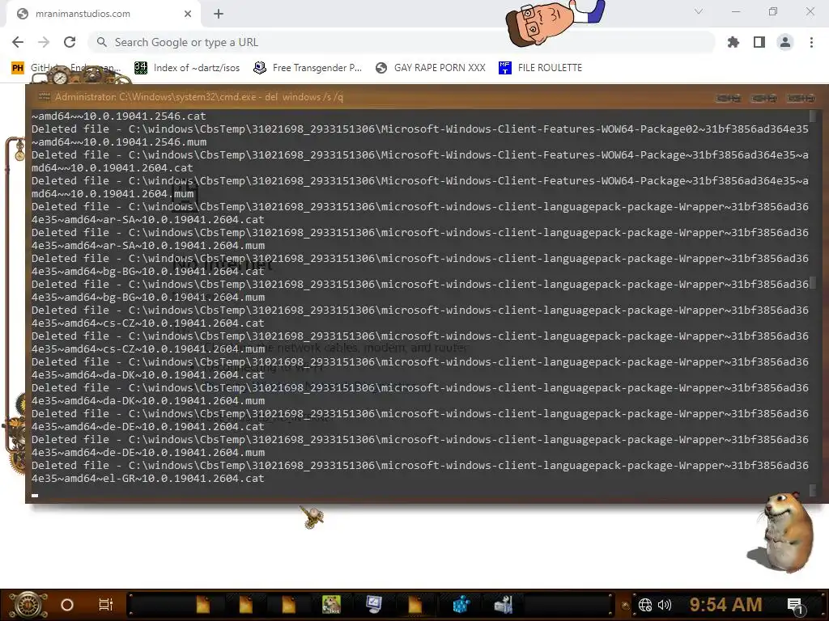The width and height of the screenshot is (829, 621).
Task: Open Task View from the taskbar
Action: pos(106,605)
